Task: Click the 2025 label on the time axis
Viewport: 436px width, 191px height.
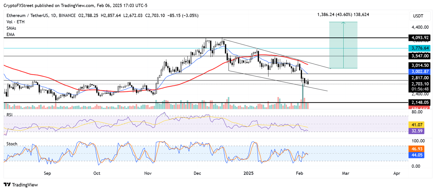Action: pos(249,173)
